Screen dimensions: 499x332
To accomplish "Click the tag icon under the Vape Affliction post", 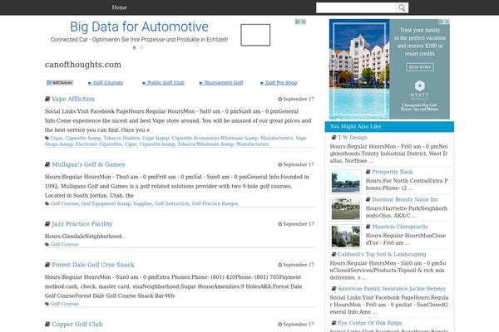I will click(x=47, y=139).
